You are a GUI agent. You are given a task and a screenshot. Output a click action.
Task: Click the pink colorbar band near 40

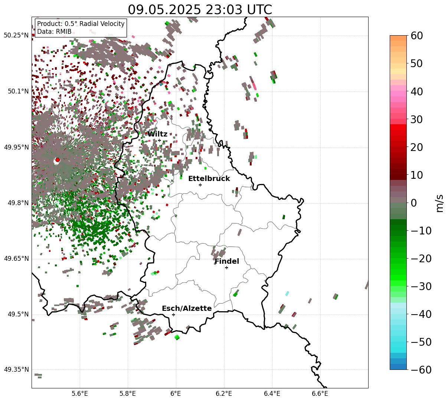[x=398, y=91]
